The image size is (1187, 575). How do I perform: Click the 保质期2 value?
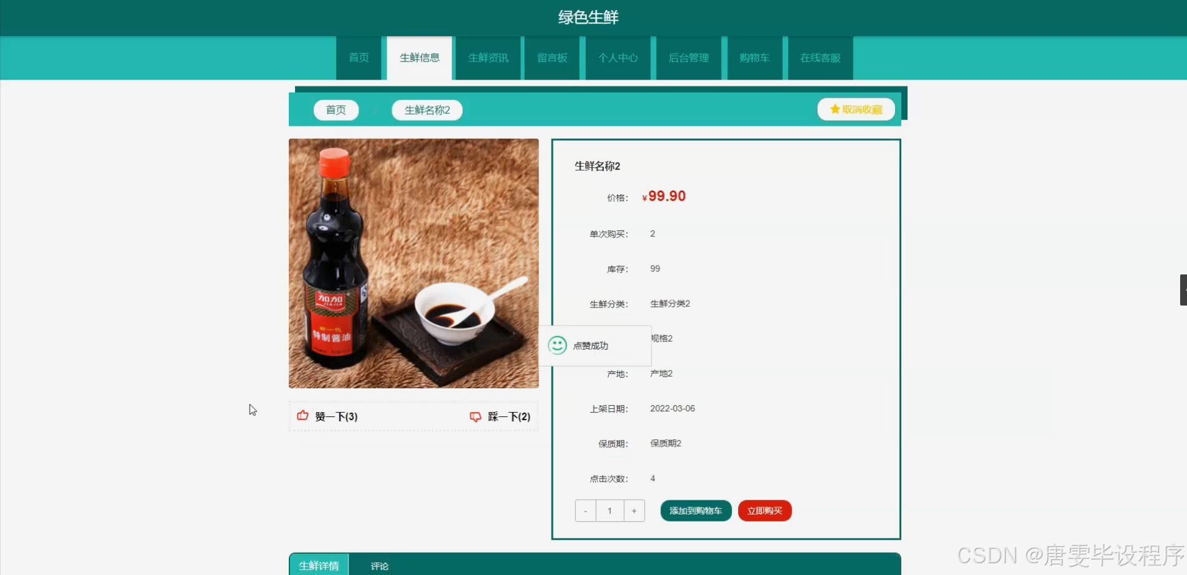[x=666, y=444]
